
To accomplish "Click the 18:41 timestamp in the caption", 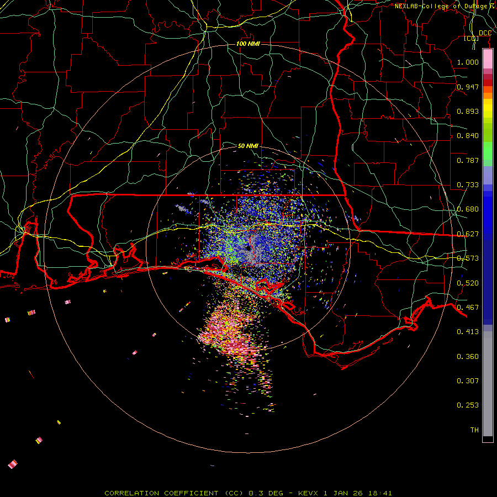I will tap(380, 493).
